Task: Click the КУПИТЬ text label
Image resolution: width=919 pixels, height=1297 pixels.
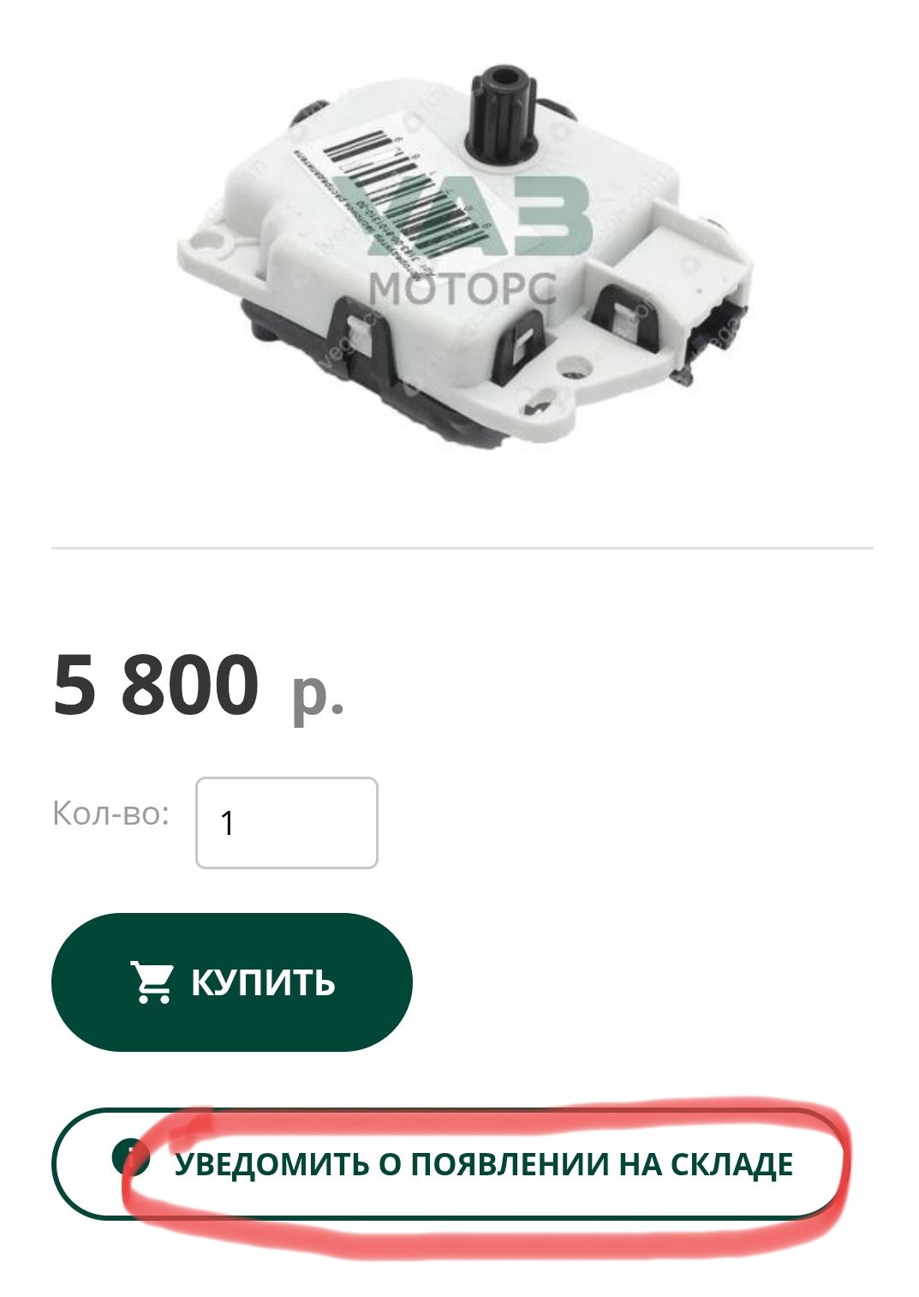Action: 263,982
